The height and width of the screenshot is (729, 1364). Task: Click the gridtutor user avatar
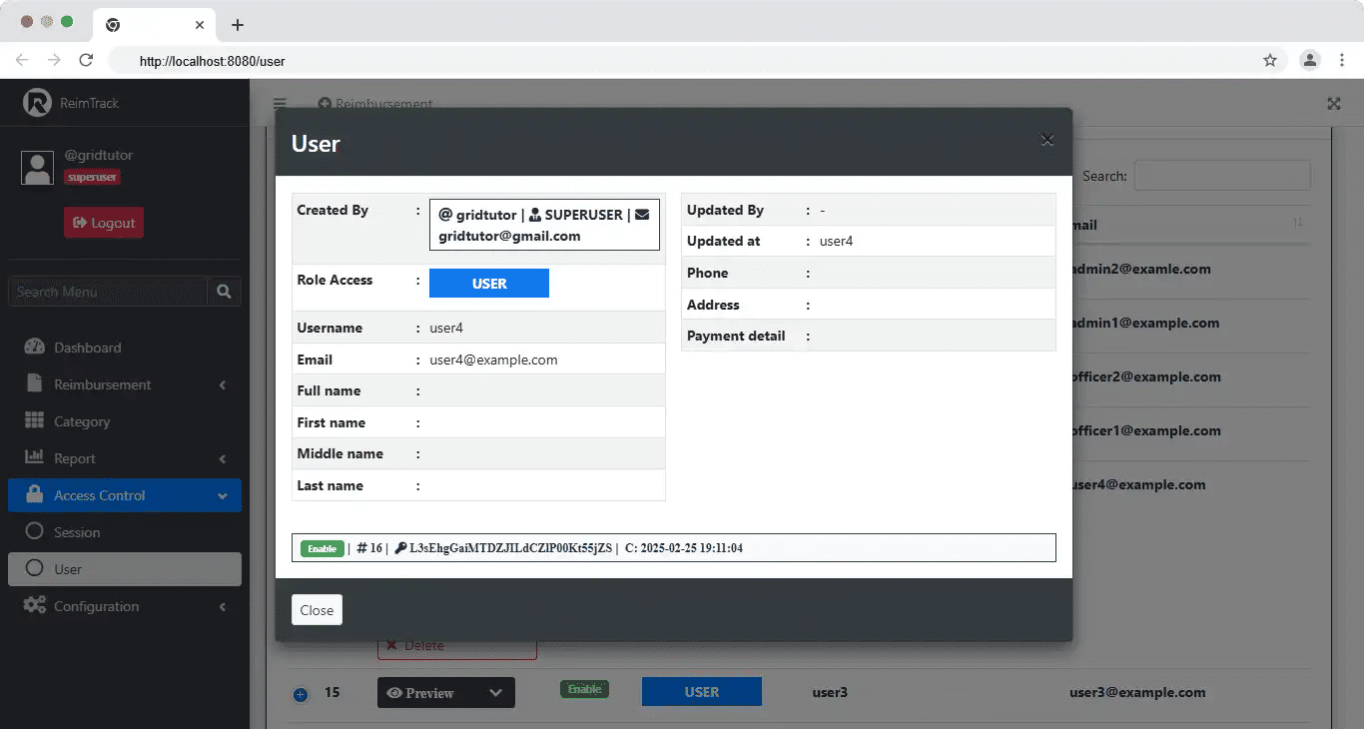pyautogui.click(x=37, y=168)
